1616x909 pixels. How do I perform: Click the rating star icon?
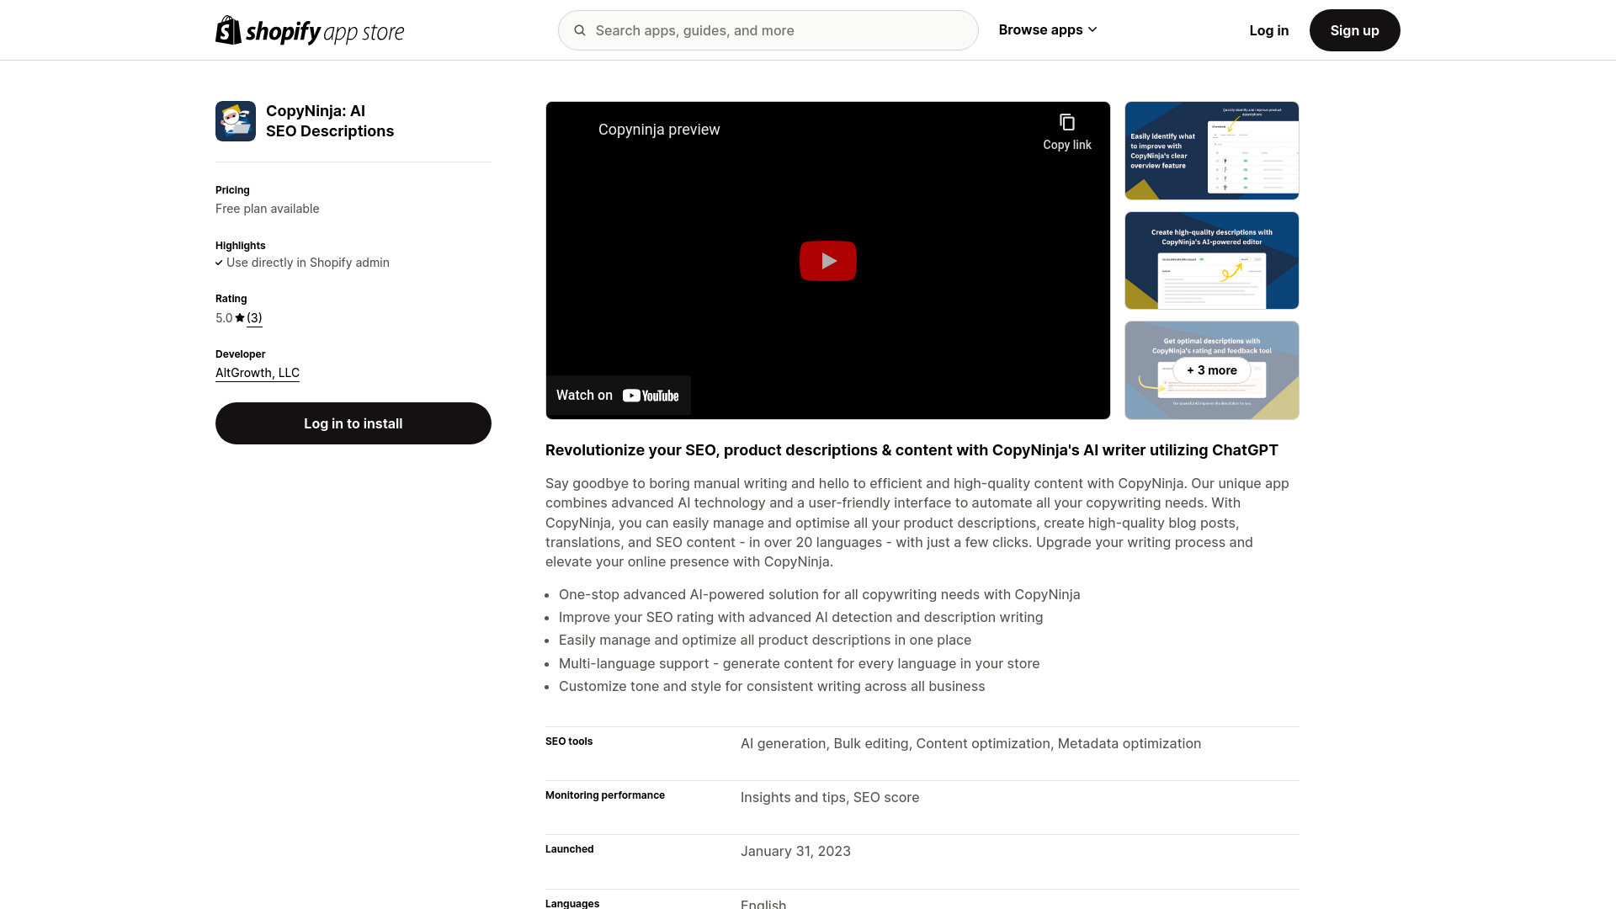tap(240, 318)
